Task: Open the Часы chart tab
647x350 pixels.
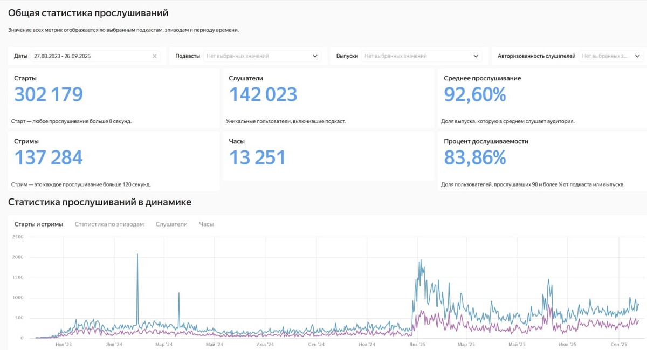Action: (207, 224)
